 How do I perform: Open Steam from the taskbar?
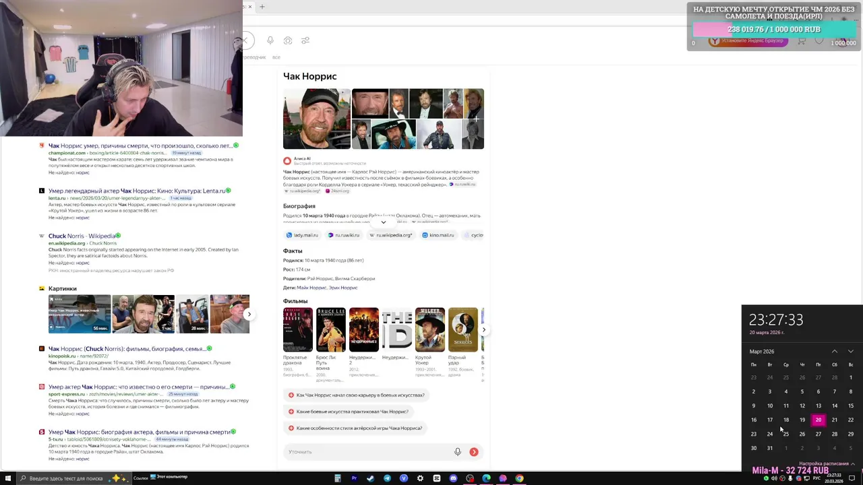[370, 478]
